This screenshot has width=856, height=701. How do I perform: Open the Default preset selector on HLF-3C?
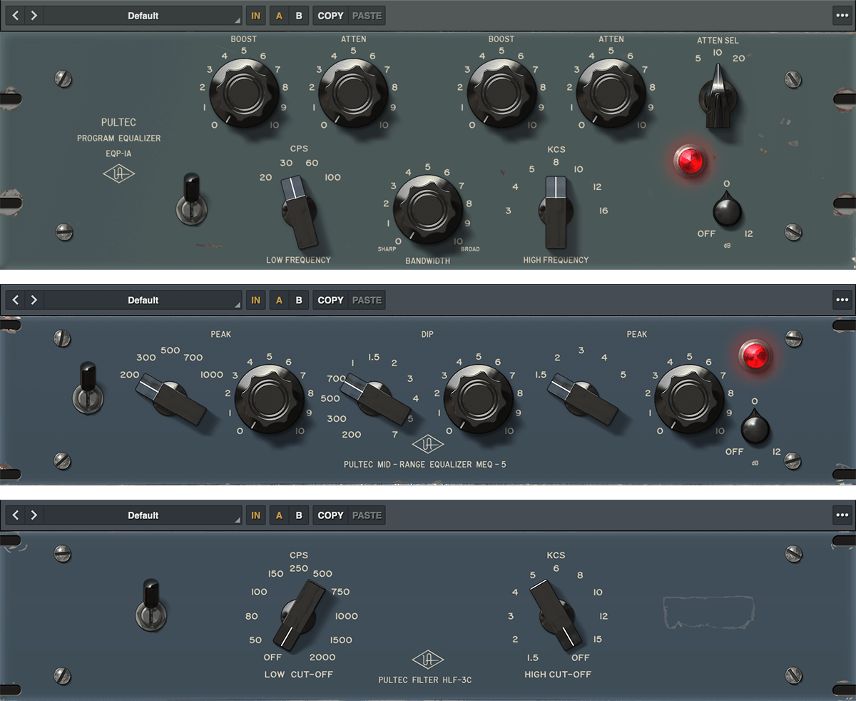point(143,515)
